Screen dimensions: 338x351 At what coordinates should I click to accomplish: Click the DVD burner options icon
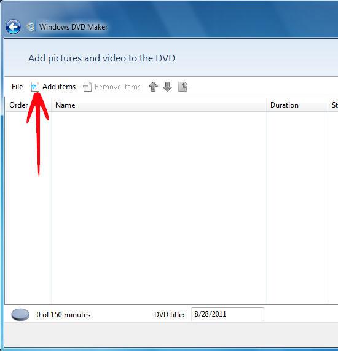(183, 87)
